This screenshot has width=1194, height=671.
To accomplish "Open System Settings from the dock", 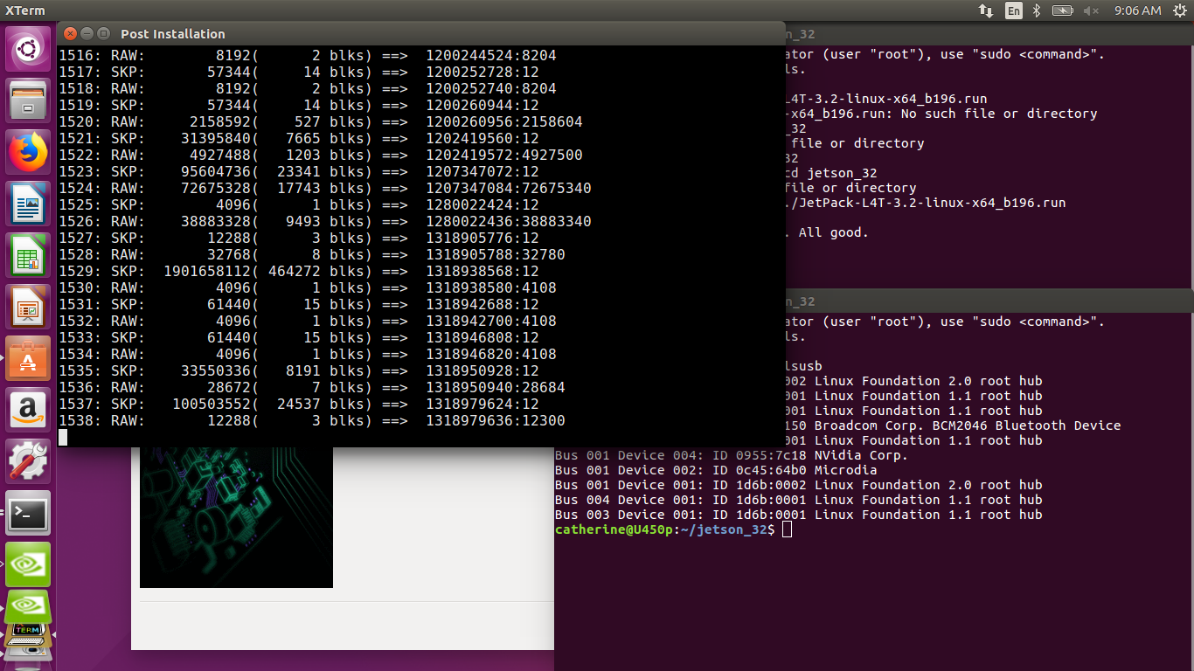I will coord(29,461).
